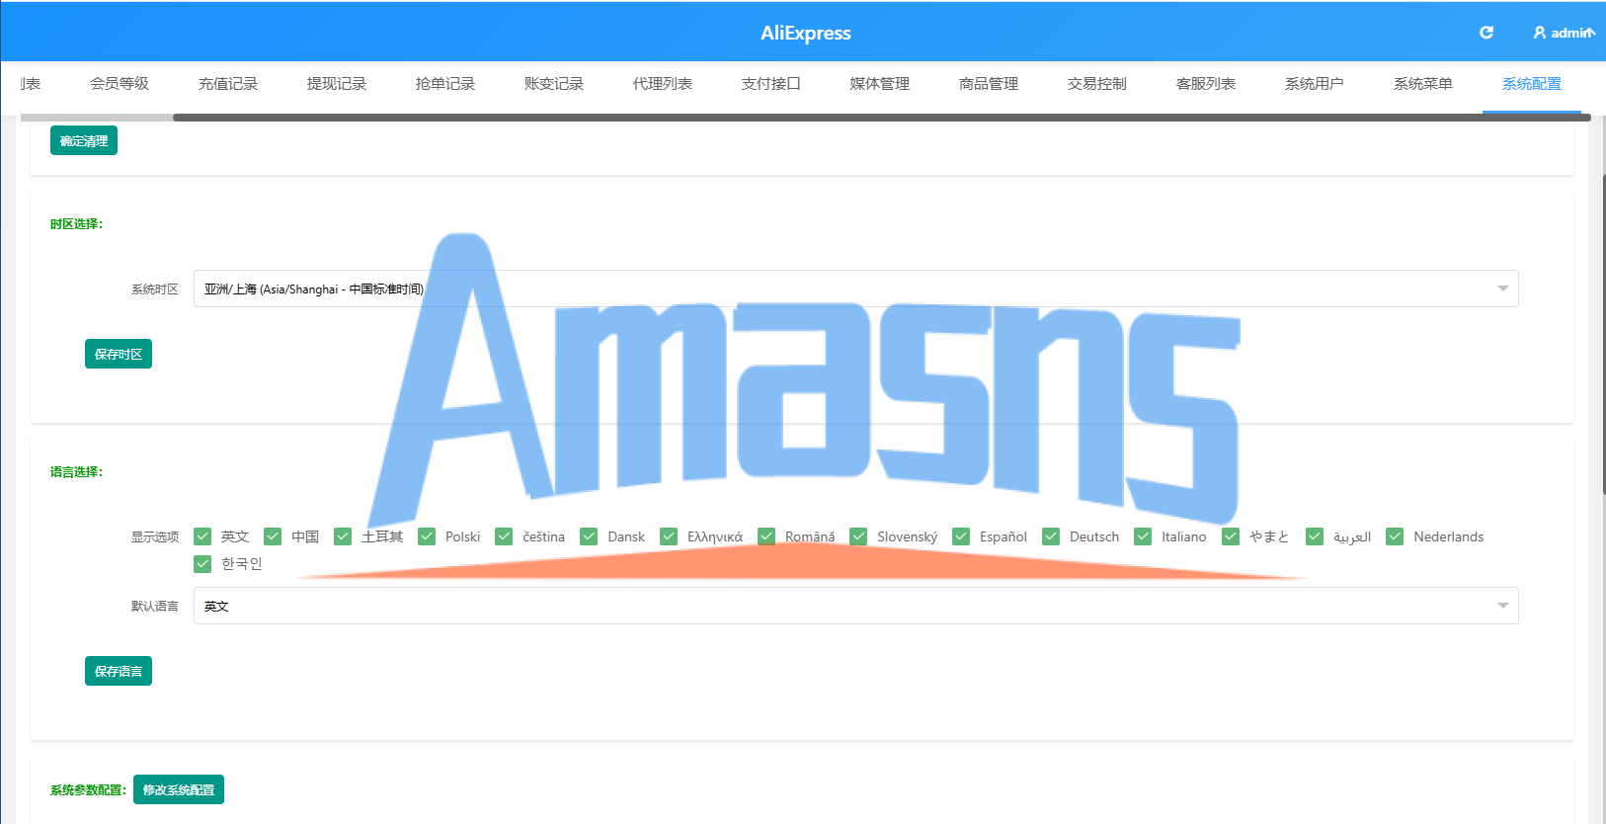Open the 系统用户 tab
The image size is (1606, 824).
1315,84
